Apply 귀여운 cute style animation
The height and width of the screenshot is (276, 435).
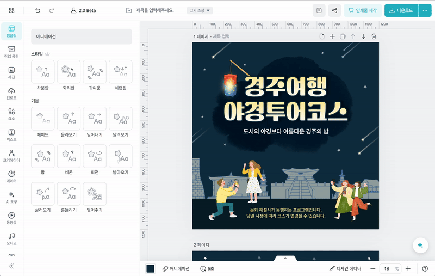(95, 72)
